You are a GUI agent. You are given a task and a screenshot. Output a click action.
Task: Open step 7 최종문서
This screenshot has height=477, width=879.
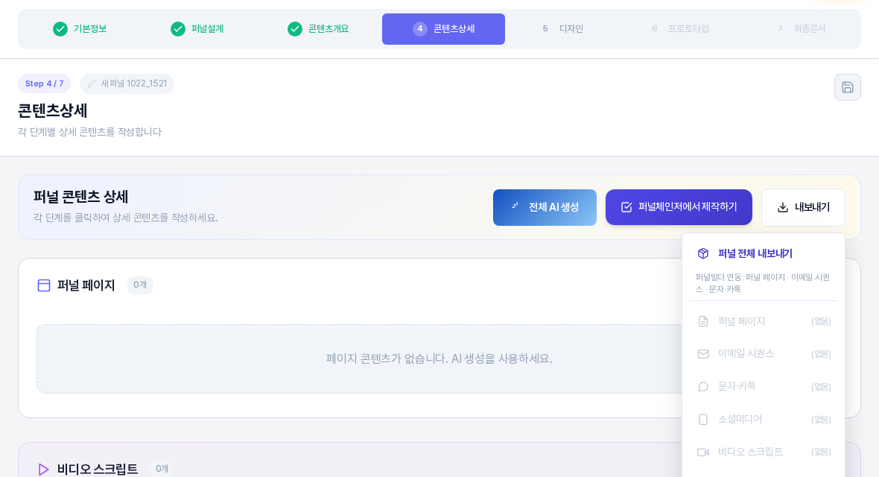tap(802, 28)
